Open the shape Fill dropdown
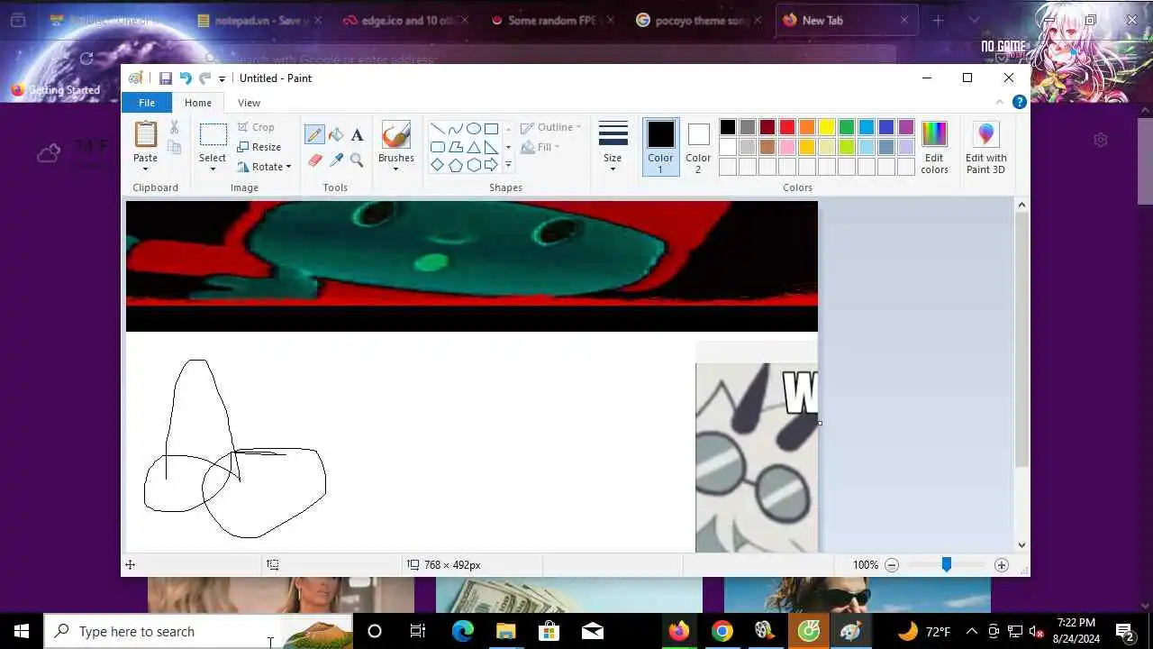The image size is (1153, 649). pos(540,147)
